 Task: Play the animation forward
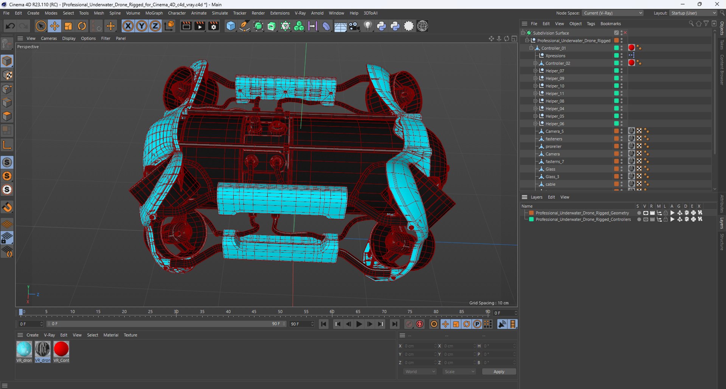pyautogui.click(x=359, y=324)
